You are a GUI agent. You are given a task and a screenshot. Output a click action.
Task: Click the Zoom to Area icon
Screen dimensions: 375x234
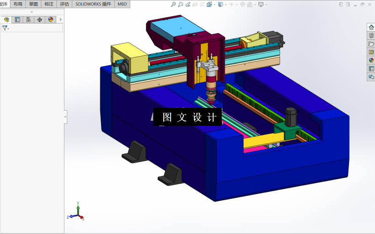[x=181, y=4]
